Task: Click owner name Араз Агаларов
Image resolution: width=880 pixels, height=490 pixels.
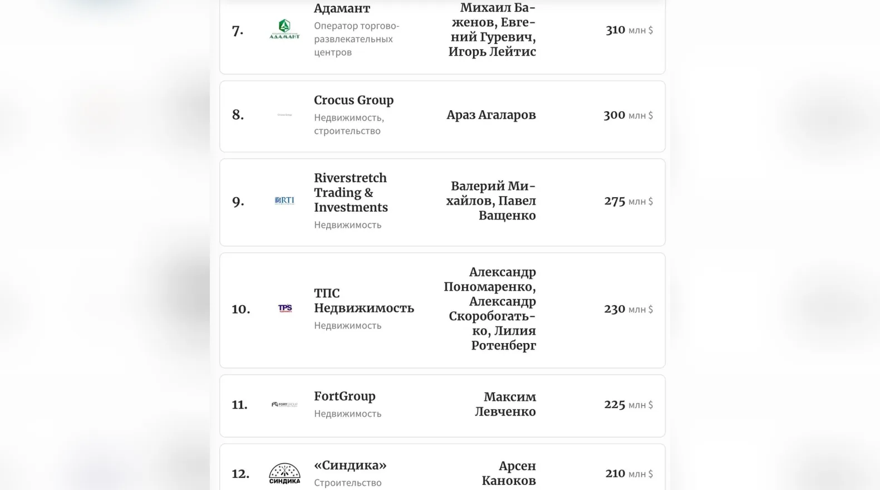Action: click(491, 115)
